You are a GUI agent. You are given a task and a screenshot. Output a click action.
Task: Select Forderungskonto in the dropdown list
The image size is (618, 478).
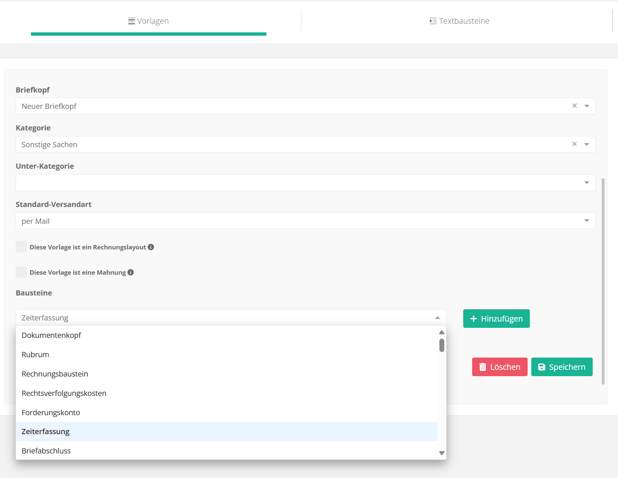tap(51, 413)
